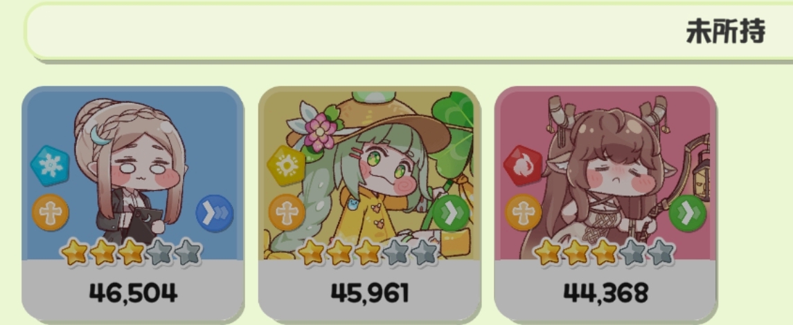Screen dimensions: 793x325
Task: Click blue double-chevron icon on first card
Action: click(x=215, y=214)
